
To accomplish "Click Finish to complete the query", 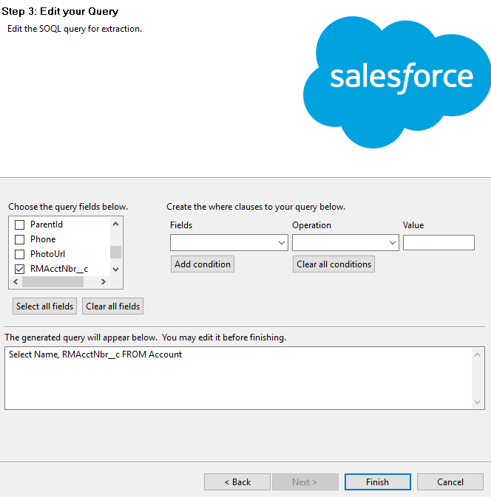I will (x=377, y=482).
